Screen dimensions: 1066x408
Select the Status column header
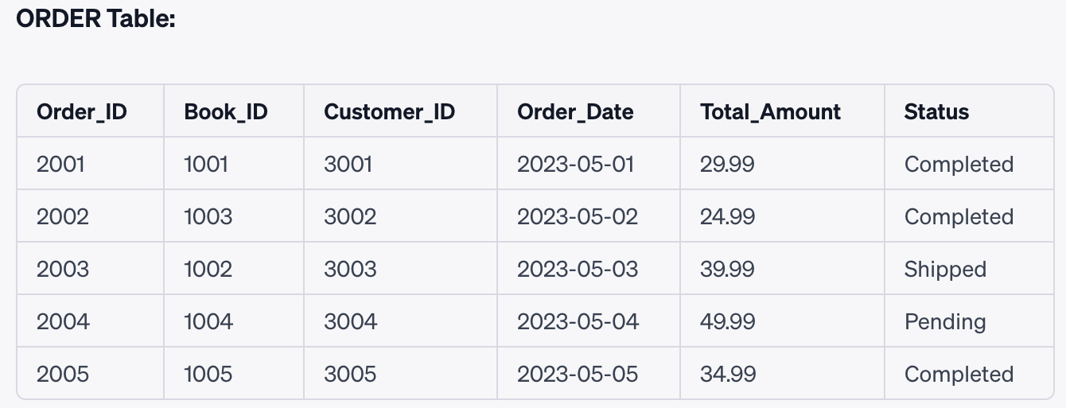click(936, 111)
